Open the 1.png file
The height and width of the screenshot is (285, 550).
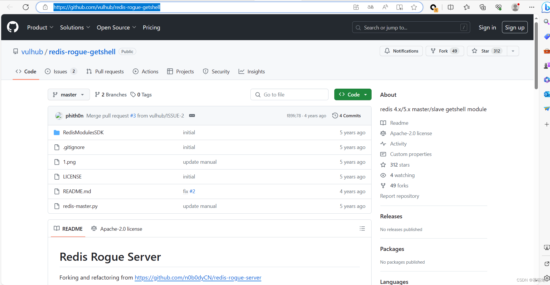click(69, 162)
